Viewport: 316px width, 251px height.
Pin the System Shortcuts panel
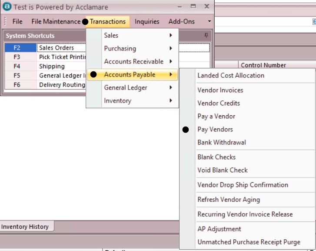click(206, 36)
